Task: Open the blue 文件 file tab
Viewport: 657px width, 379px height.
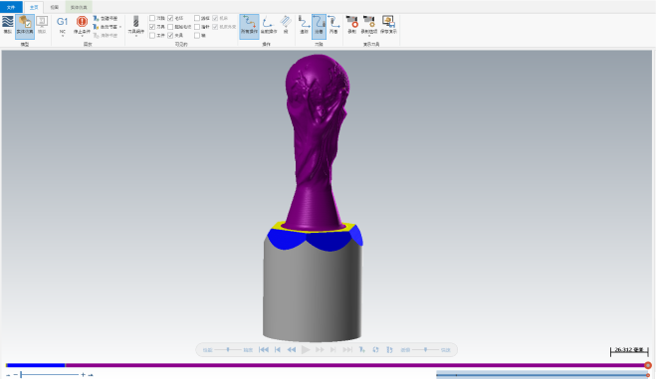Action: pyautogui.click(x=11, y=7)
